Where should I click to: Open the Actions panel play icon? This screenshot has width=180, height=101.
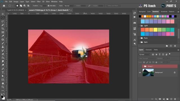click(x=135, y=17)
